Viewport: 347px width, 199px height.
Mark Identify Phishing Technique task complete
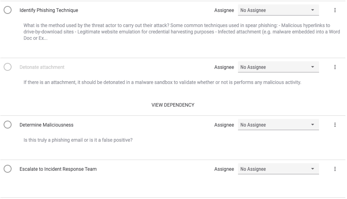point(8,10)
